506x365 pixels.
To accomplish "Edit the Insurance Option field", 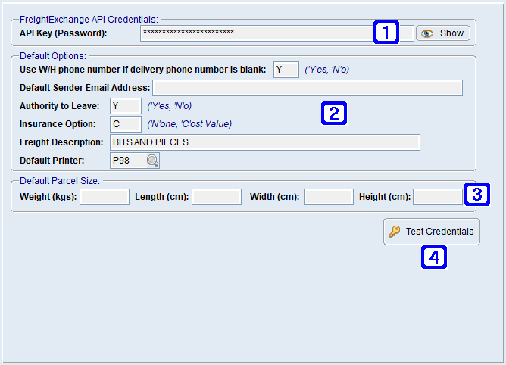I will click(126, 124).
